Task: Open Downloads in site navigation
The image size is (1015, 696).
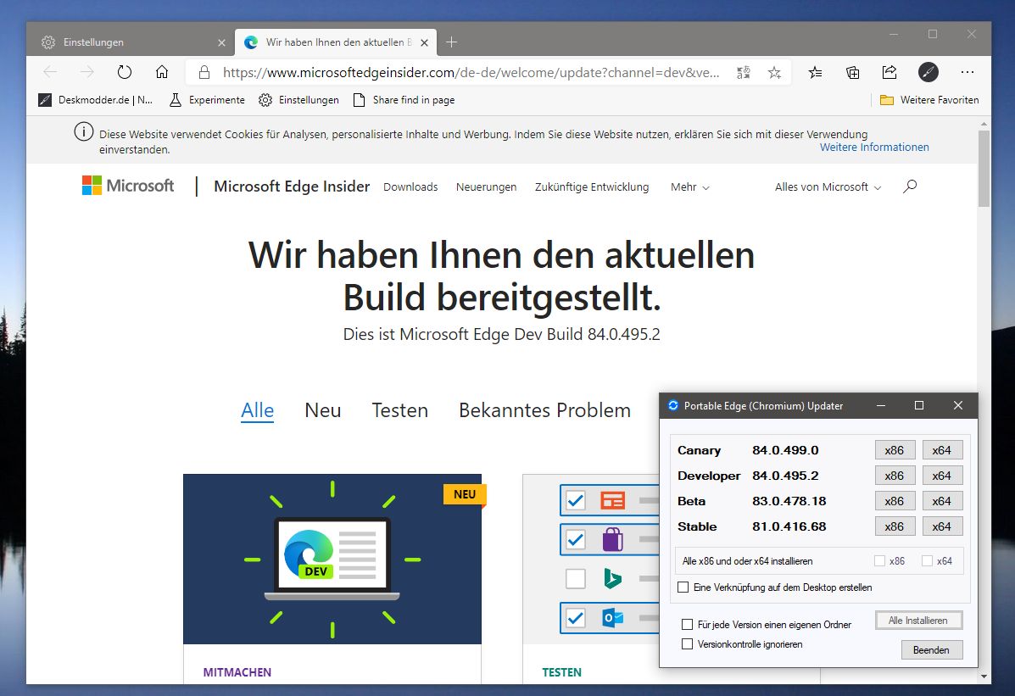Action: coord(410,187)
